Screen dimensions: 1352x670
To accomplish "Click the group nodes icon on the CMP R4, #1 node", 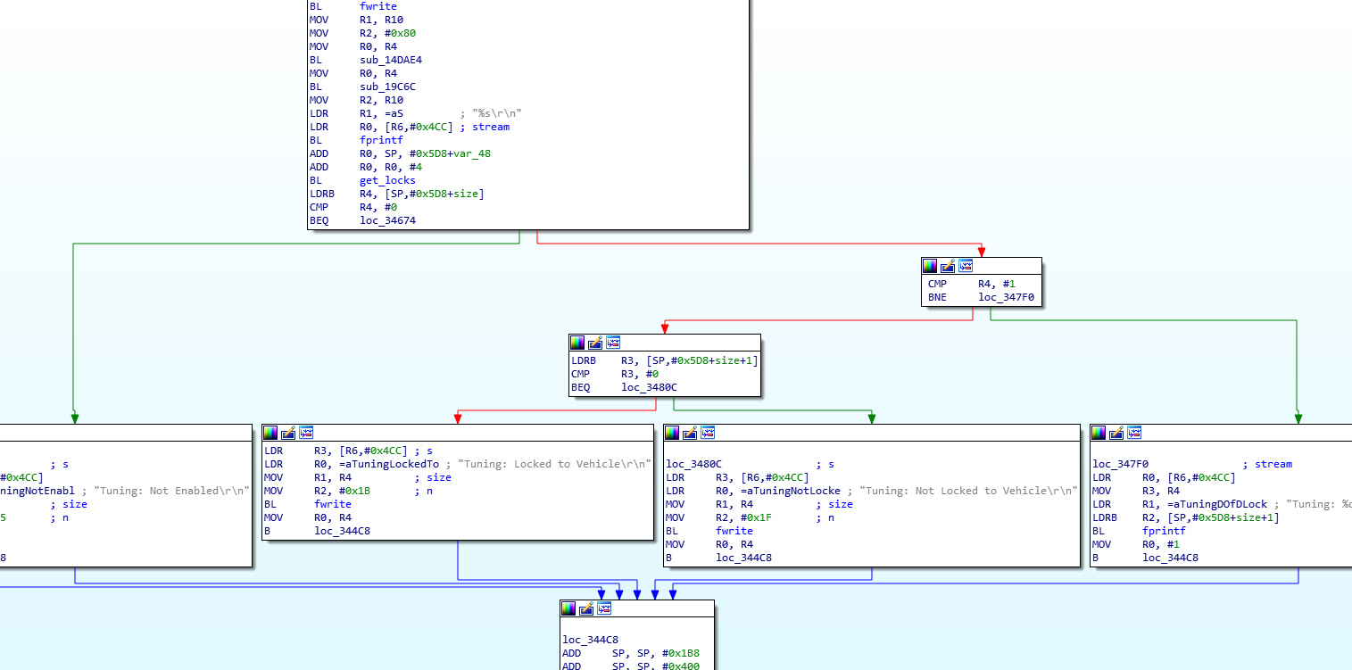I will pos(966,266).
